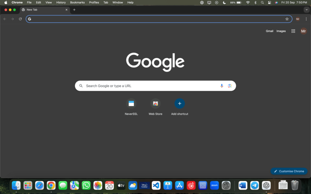Open App Store from the dock
311x194 pixels.
point(179,185)
